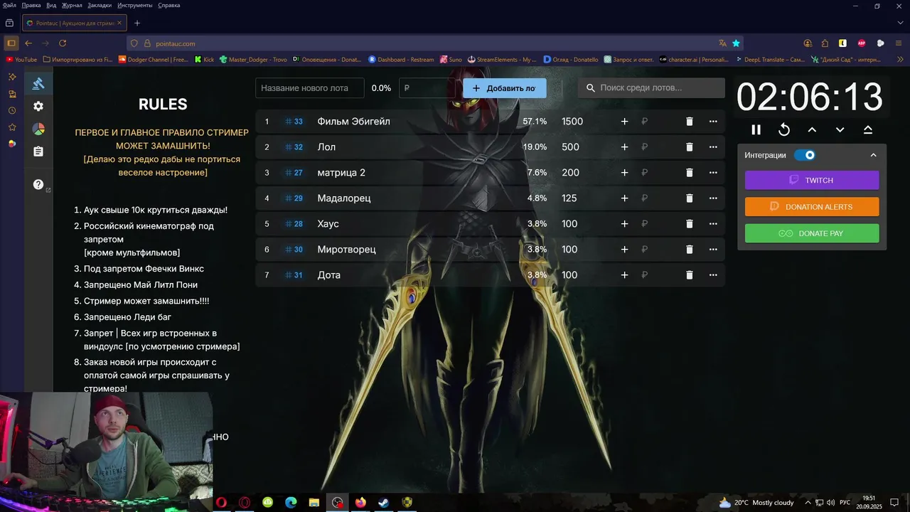The image size is (910, 512).
Task: Open the wheel (pie chart) page
Action: point(38,129)
